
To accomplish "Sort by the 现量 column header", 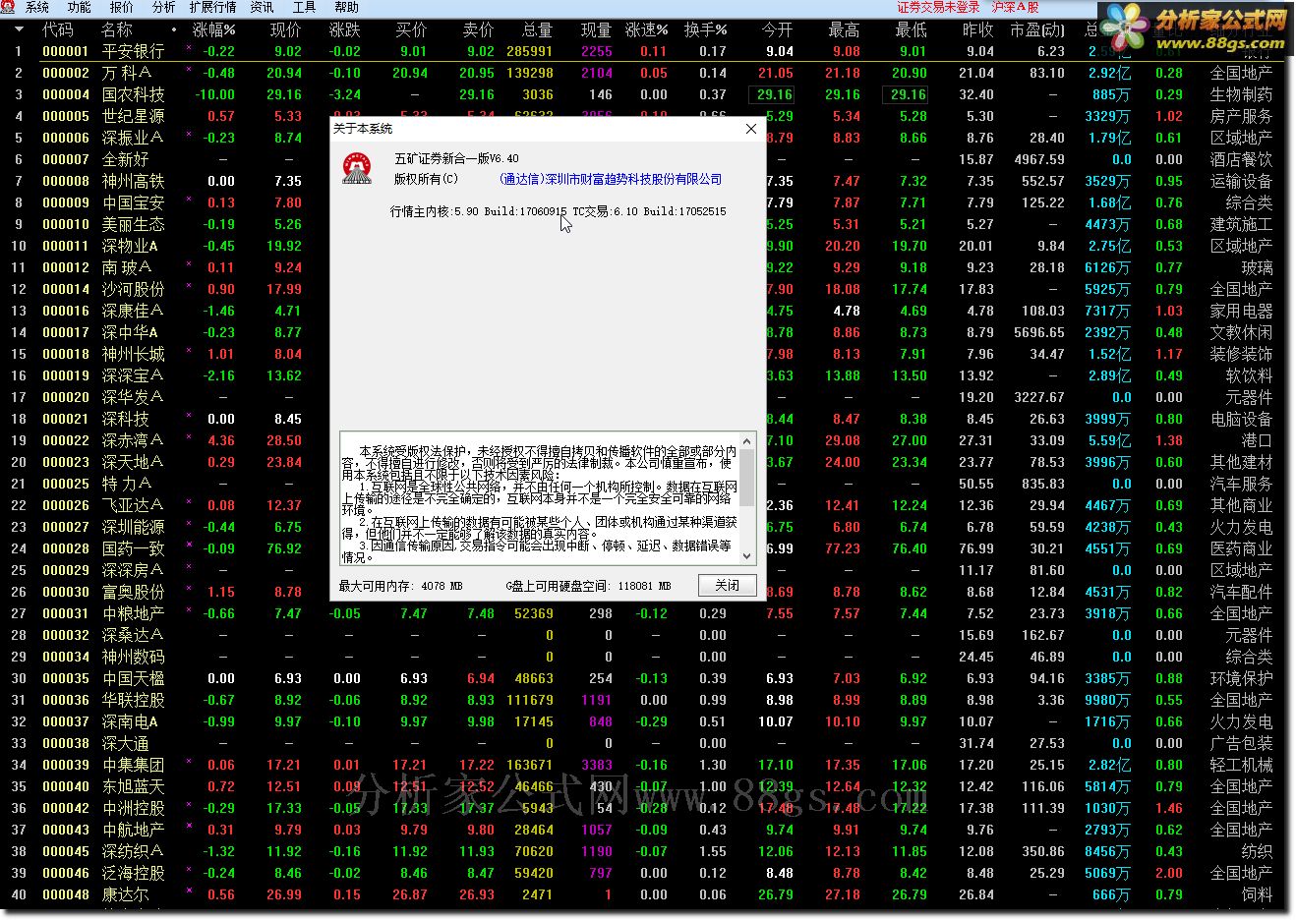I will point(596,29).
